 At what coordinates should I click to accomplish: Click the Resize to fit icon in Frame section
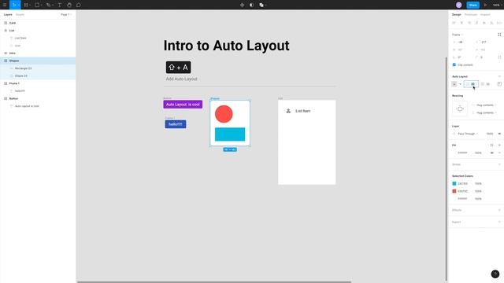(499, 35)
